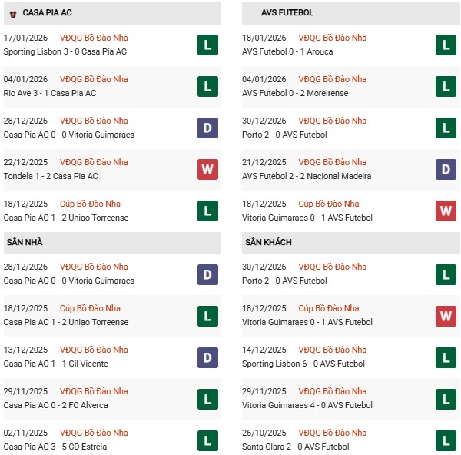Image resolution: width=461 pixels, height=455 pixels.
Task: Select the CASA PIA AC section header
Action: 48,13
